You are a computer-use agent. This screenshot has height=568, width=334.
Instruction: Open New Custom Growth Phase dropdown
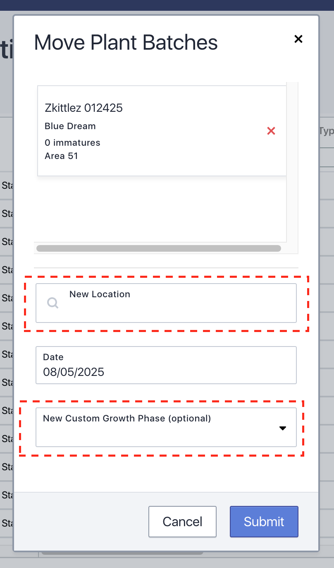(166, 427)
